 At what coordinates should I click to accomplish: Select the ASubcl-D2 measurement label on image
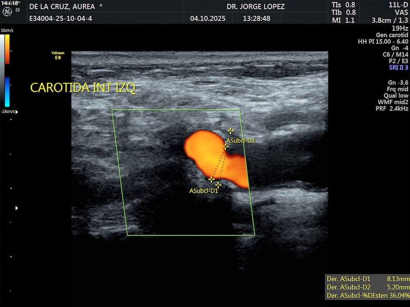click(241, 140)
